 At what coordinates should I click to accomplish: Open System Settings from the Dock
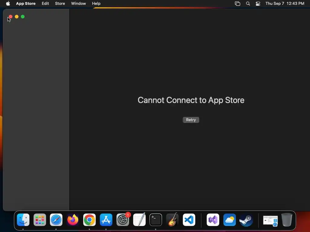[123, 220]
